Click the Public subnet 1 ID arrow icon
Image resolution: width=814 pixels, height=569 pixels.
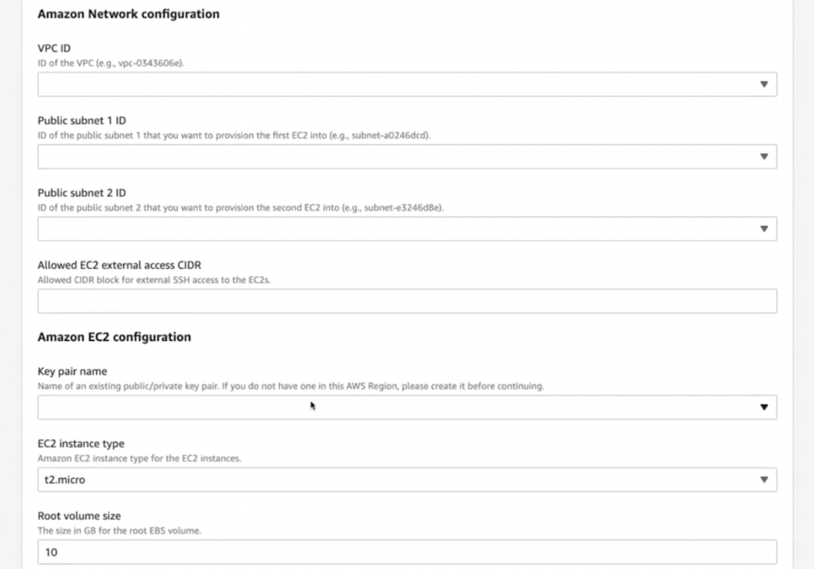click(764, 157)
